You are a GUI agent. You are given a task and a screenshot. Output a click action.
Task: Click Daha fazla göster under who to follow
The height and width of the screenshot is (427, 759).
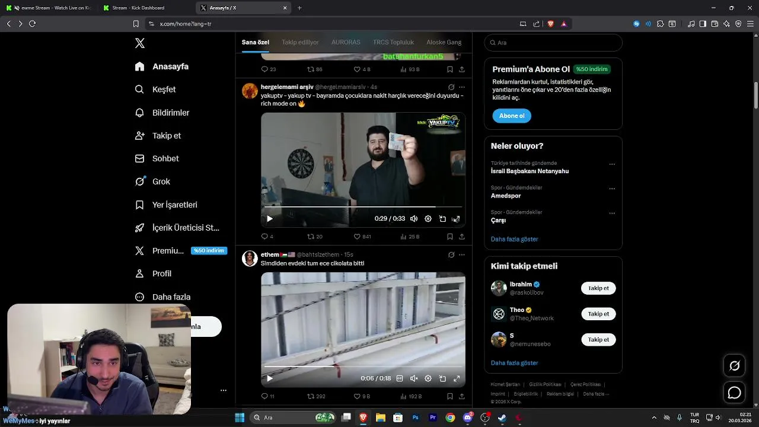pyautogui.click(x=514, y=363)
